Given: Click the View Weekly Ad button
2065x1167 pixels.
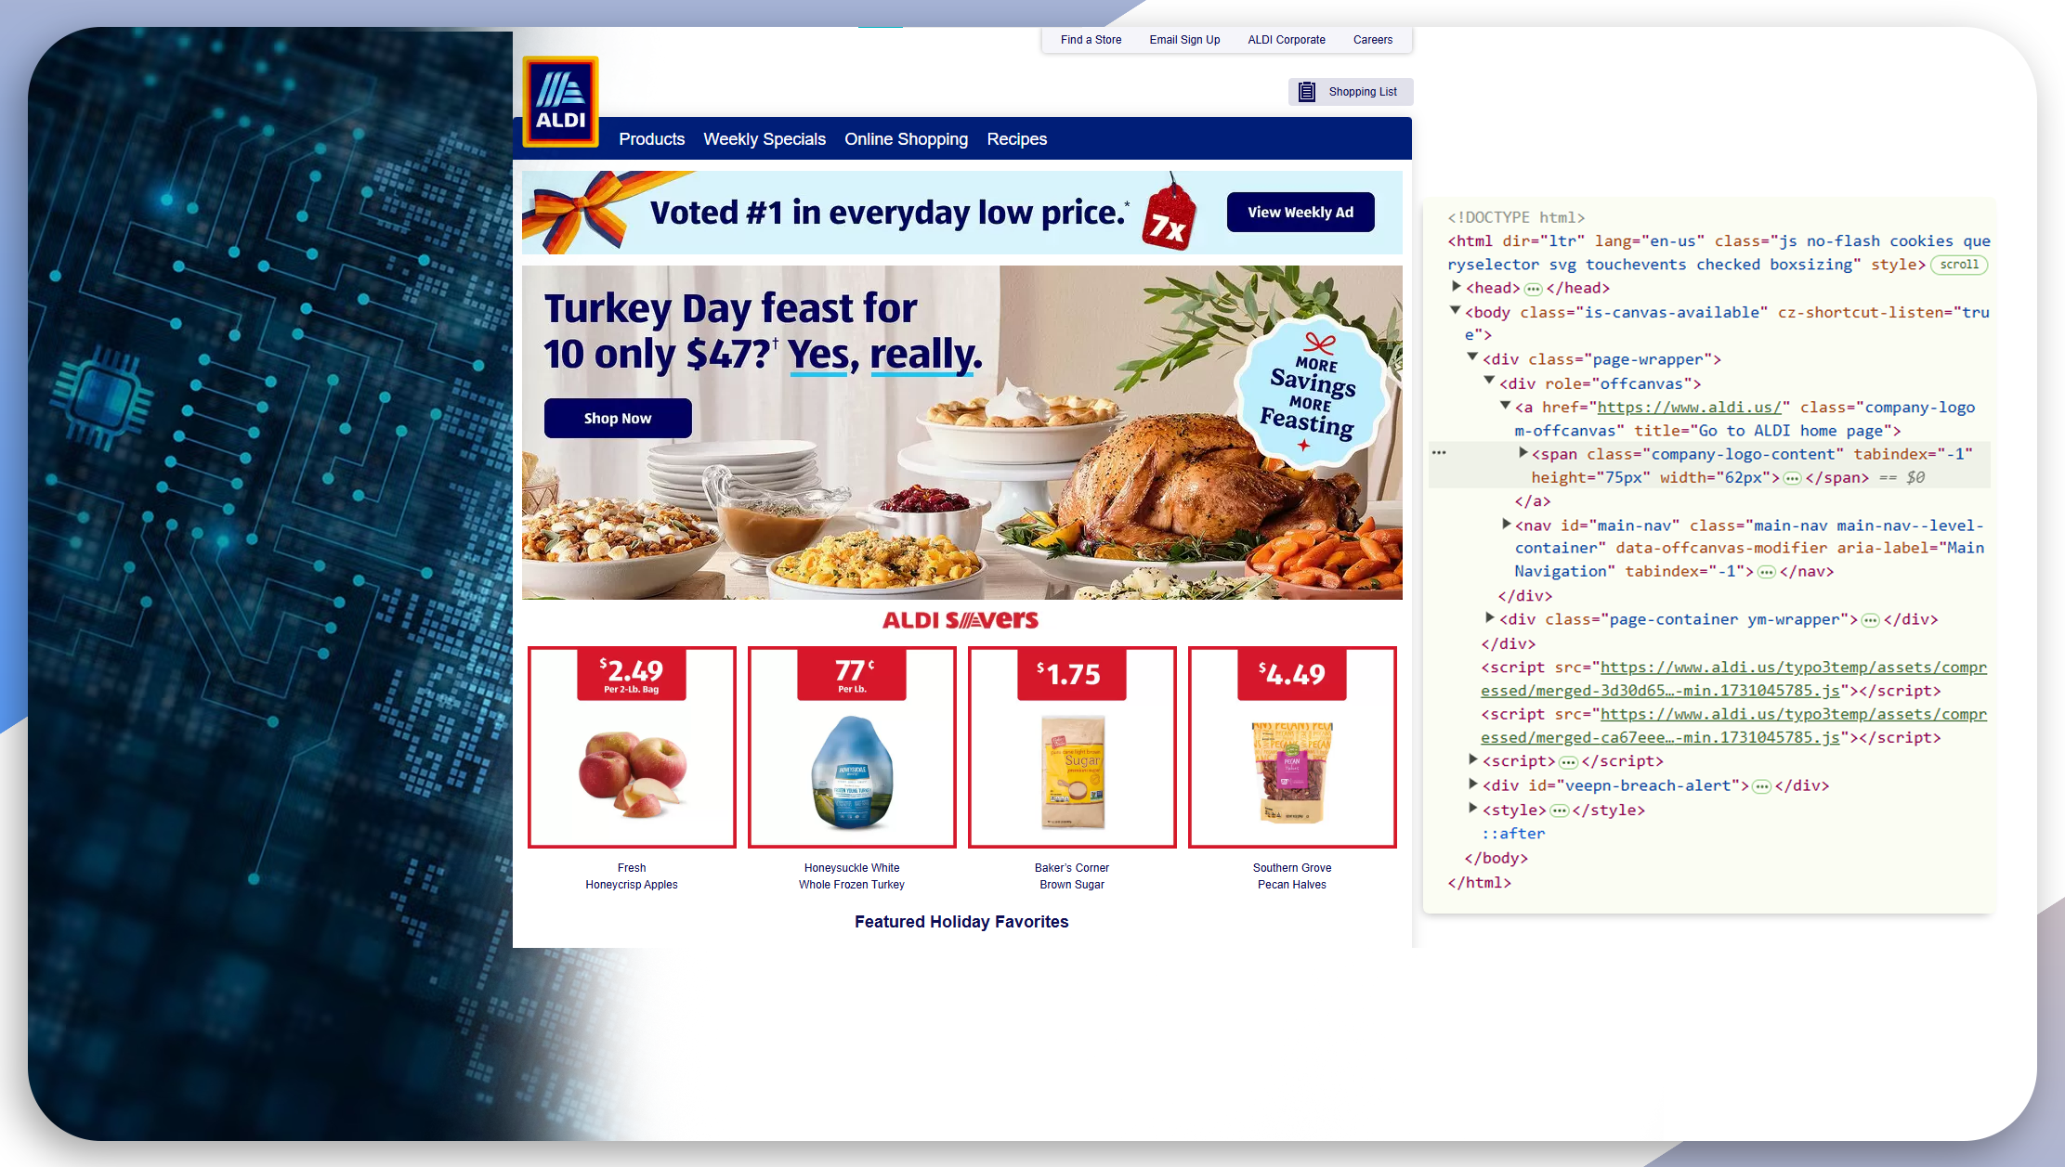Looking at the screenshot, I should (x=1298, y=212).
